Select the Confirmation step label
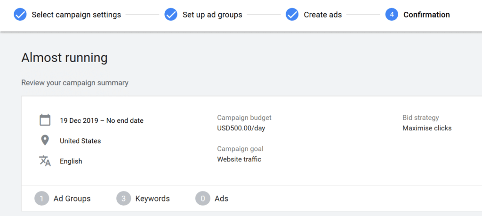The width and height of the screenshot is (482, 216). click(x=426, y=15)
